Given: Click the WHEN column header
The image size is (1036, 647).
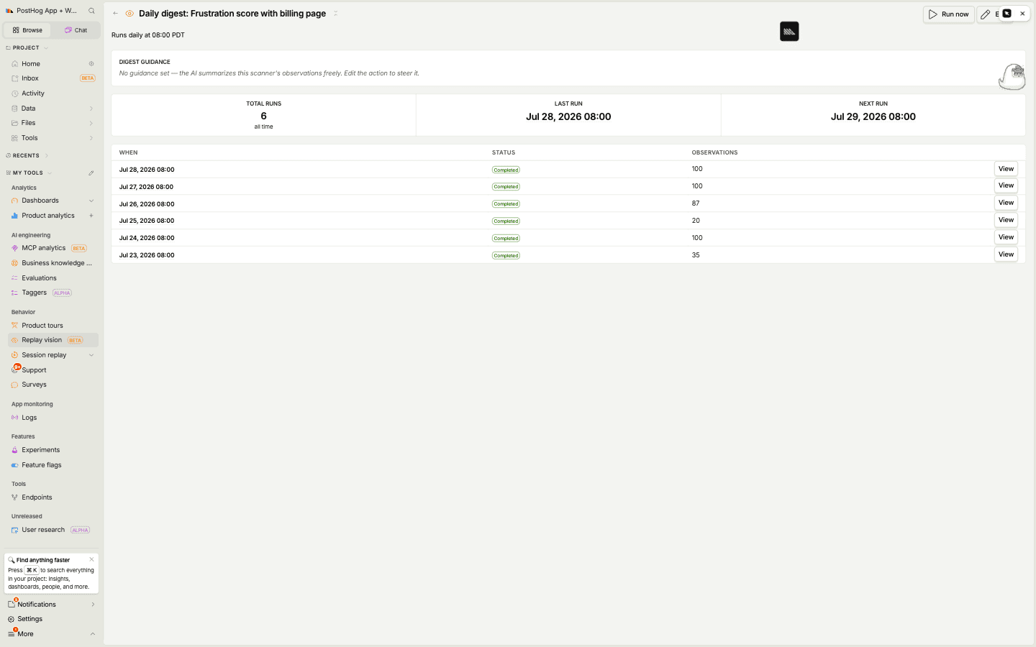Looking at the screenshot, I should [x=128, y=152].
